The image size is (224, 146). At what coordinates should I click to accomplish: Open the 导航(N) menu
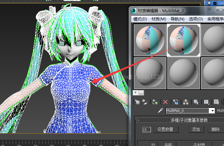pos(178,19)
